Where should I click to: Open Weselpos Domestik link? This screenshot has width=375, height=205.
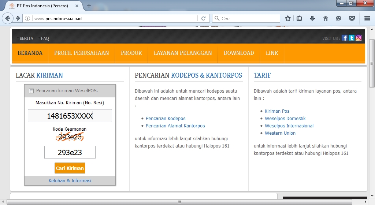pyautogui.click(x=285, y=119)
